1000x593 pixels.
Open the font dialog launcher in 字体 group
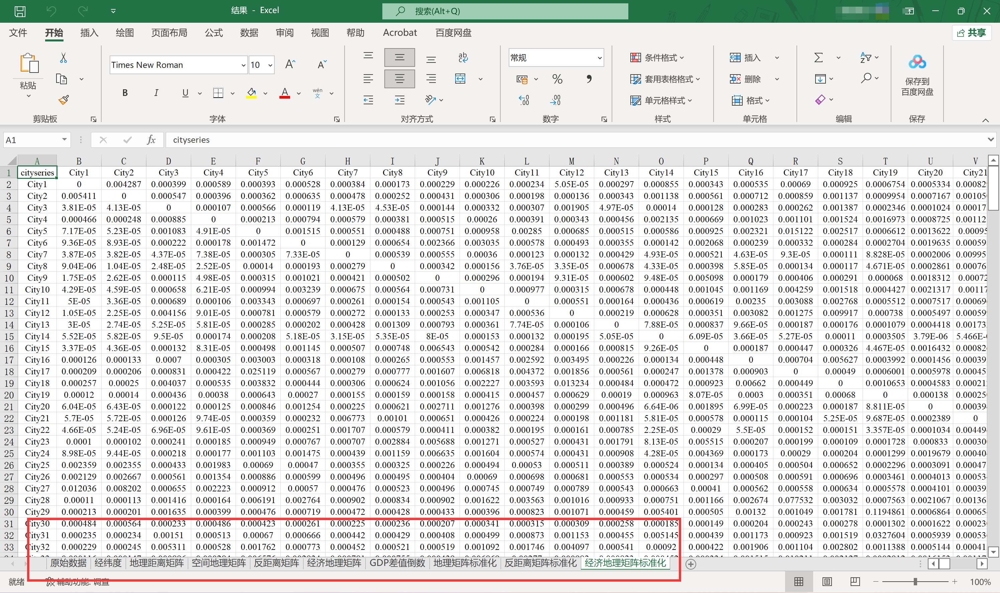[337, 119]
